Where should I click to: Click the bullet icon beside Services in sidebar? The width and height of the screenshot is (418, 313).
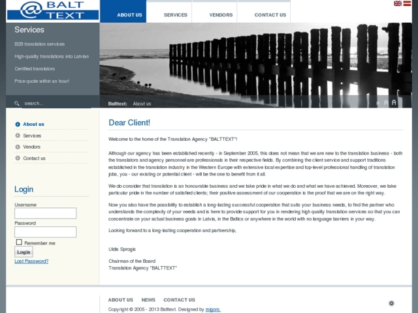tap(18, 136)
